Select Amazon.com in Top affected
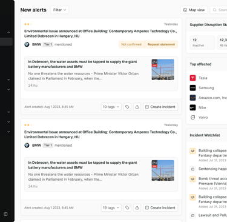This screenshot has height=222, width=227. 212,98
